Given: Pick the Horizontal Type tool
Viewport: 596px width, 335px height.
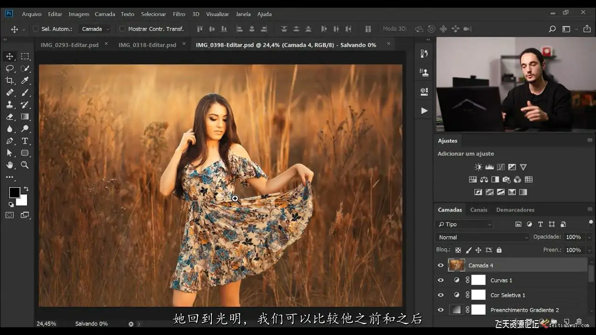Looking at the screenshot, I should tap(25, 141).
